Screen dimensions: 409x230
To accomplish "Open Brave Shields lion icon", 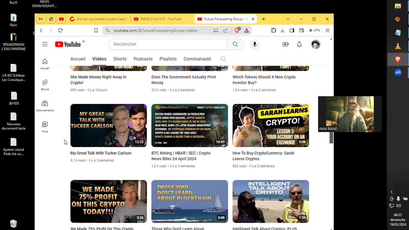I will click(x=237, y=30).
